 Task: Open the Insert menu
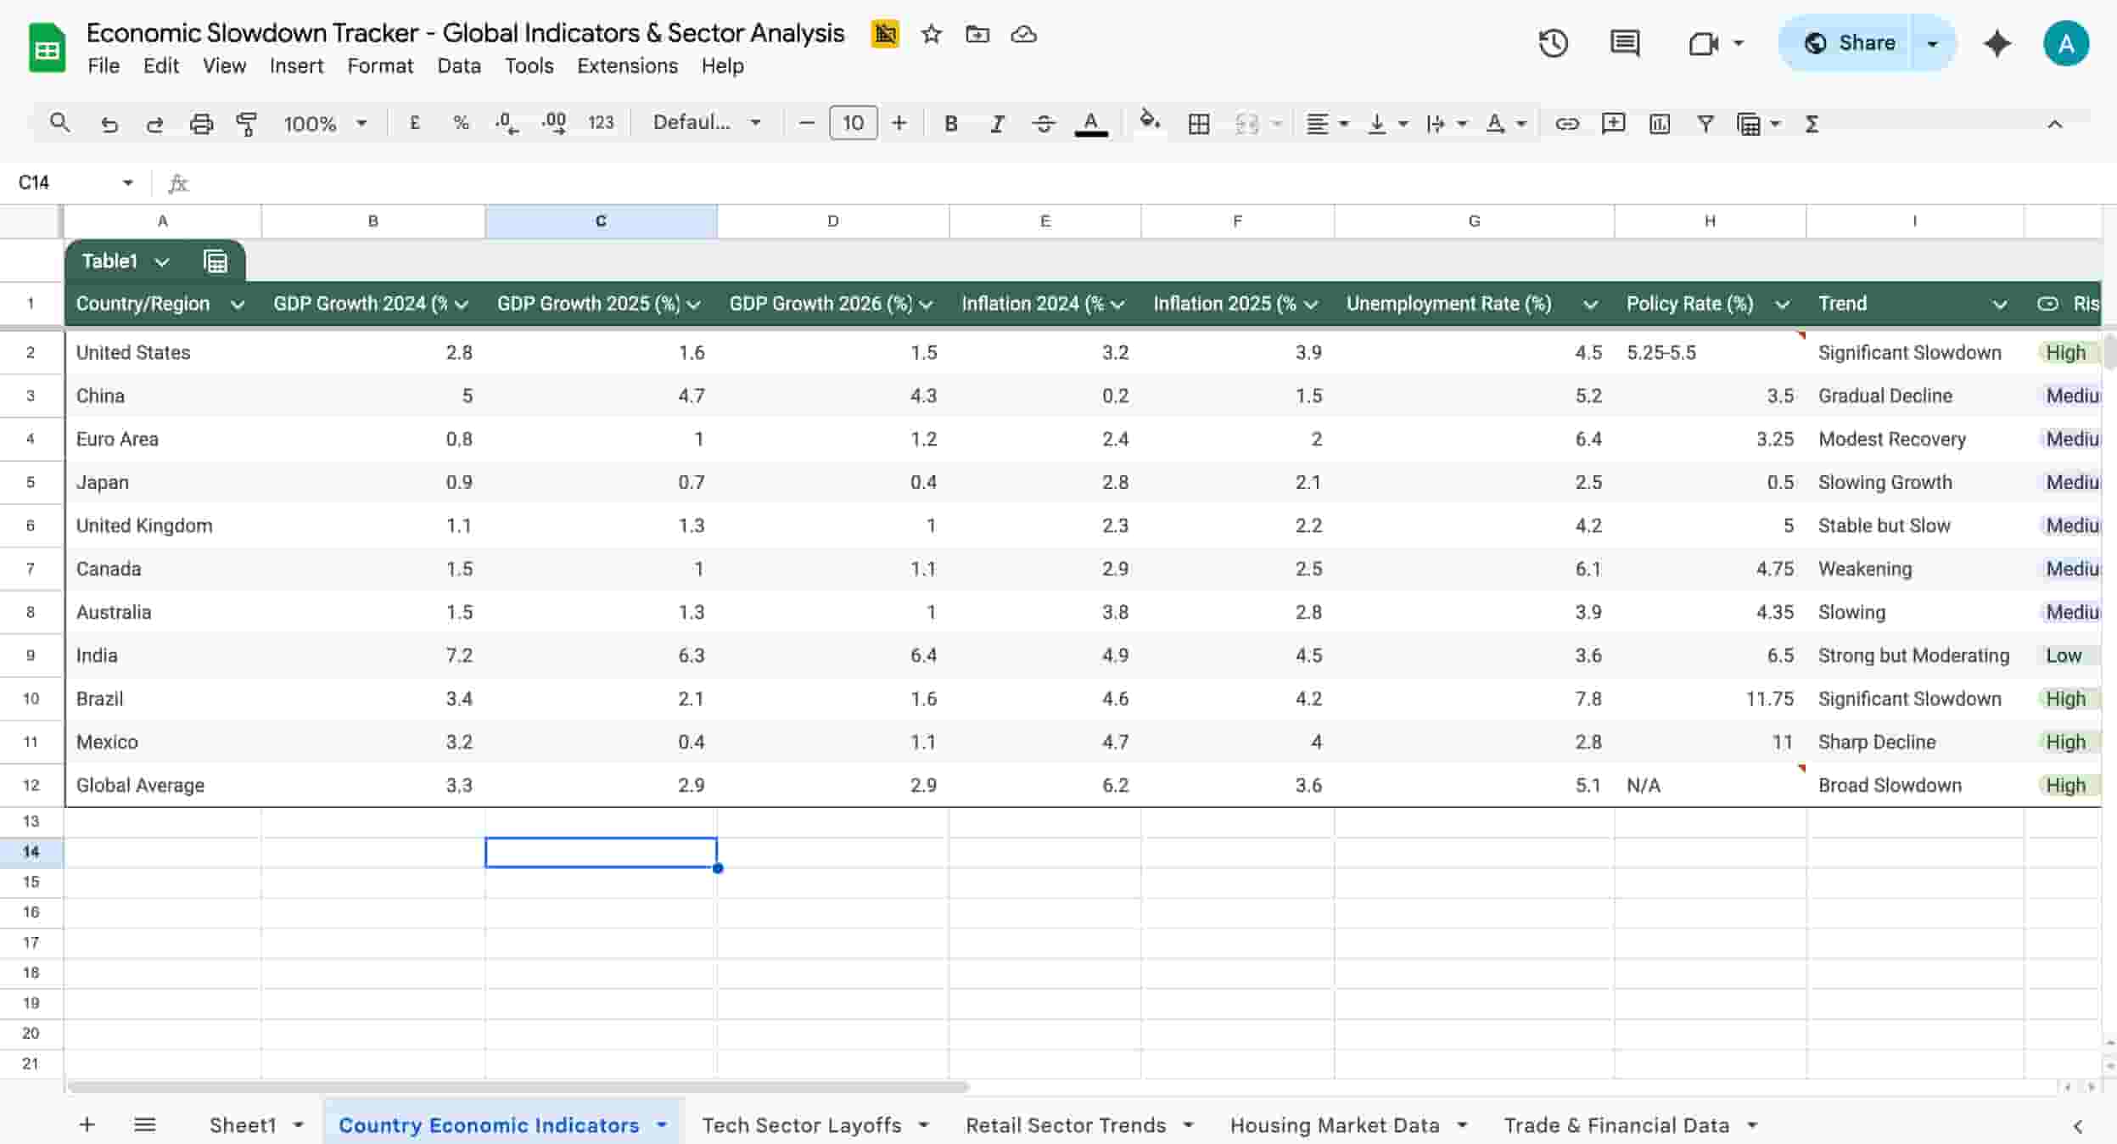[x=296, y=65]
